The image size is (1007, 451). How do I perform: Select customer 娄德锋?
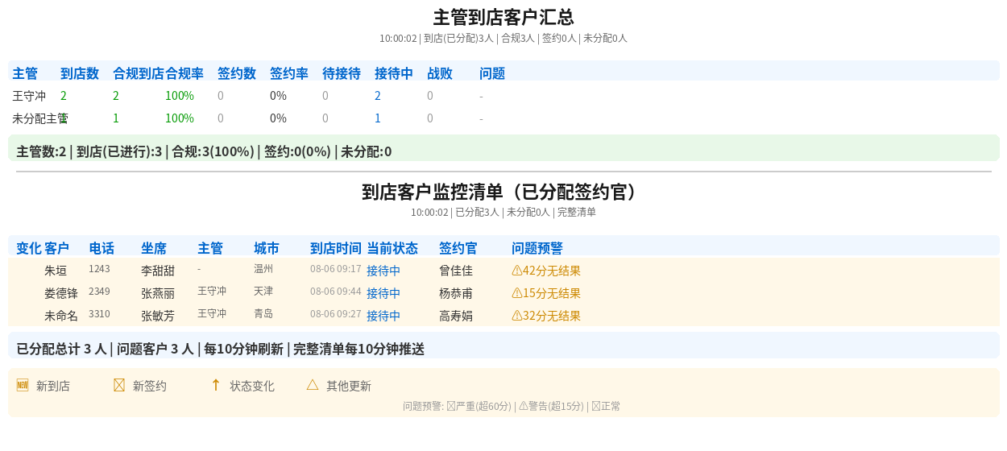pos(61,293)
